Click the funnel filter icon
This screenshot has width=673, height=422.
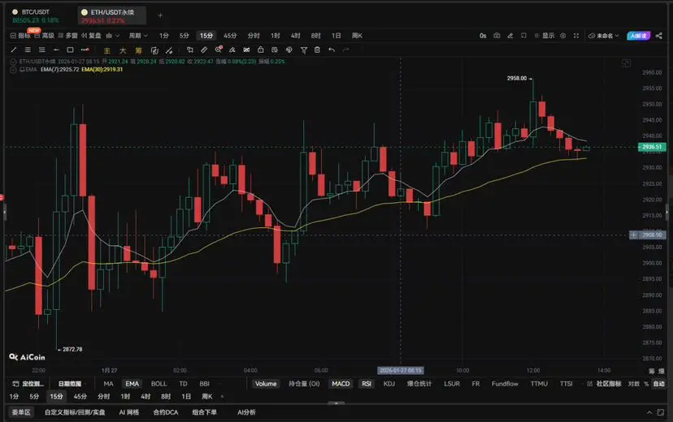click(x=304, y=50)
